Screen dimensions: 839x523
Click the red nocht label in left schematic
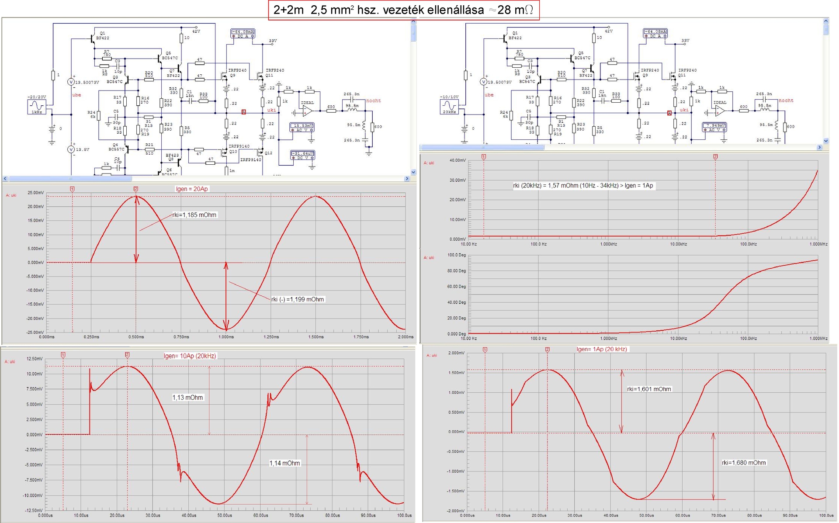tap(373, 100)
